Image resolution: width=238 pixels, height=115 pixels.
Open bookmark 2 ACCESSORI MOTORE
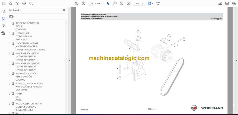[x=30, y=47]
